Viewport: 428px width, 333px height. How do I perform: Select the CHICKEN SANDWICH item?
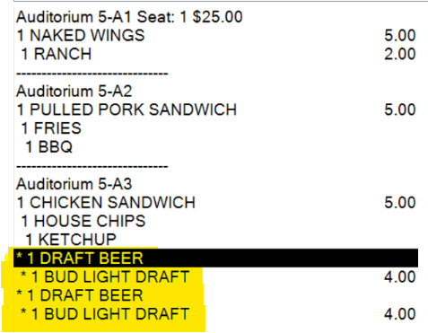106,202
